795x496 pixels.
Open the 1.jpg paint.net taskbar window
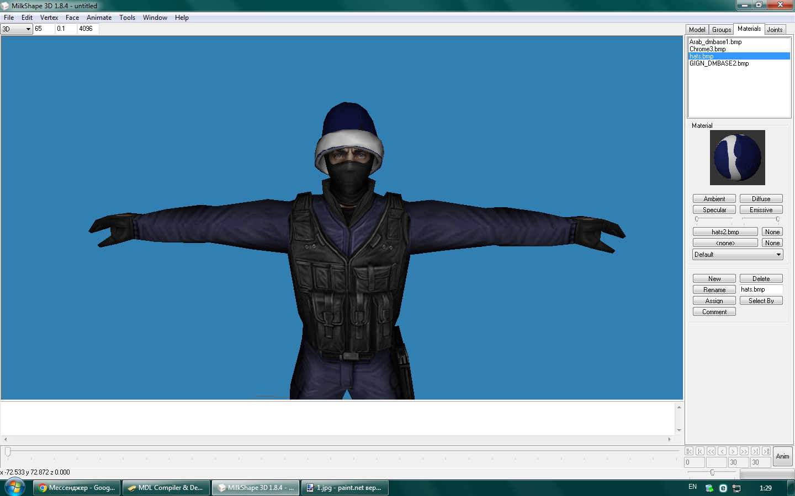[345, 488]
